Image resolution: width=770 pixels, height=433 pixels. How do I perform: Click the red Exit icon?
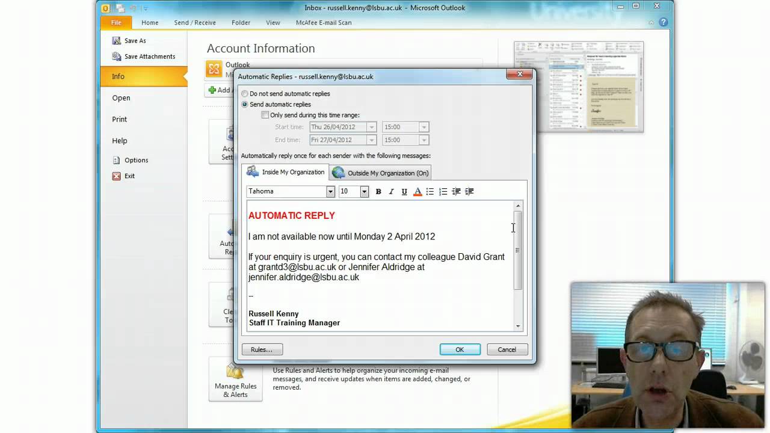pos(117,176)
